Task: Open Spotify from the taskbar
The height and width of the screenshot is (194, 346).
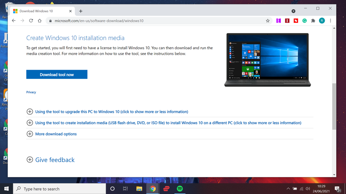Action: 180,189
